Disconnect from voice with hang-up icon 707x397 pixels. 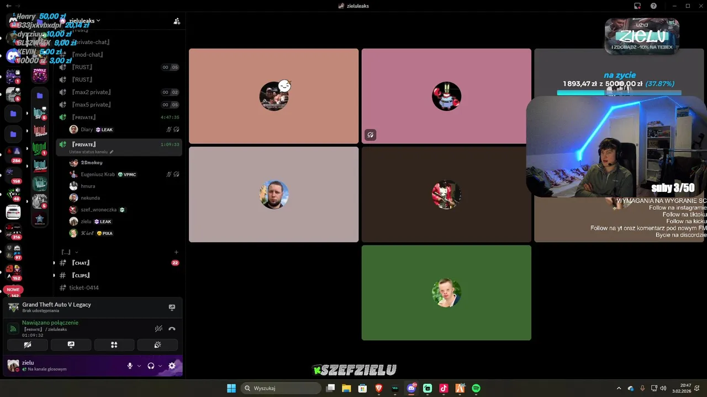[172, 329]
